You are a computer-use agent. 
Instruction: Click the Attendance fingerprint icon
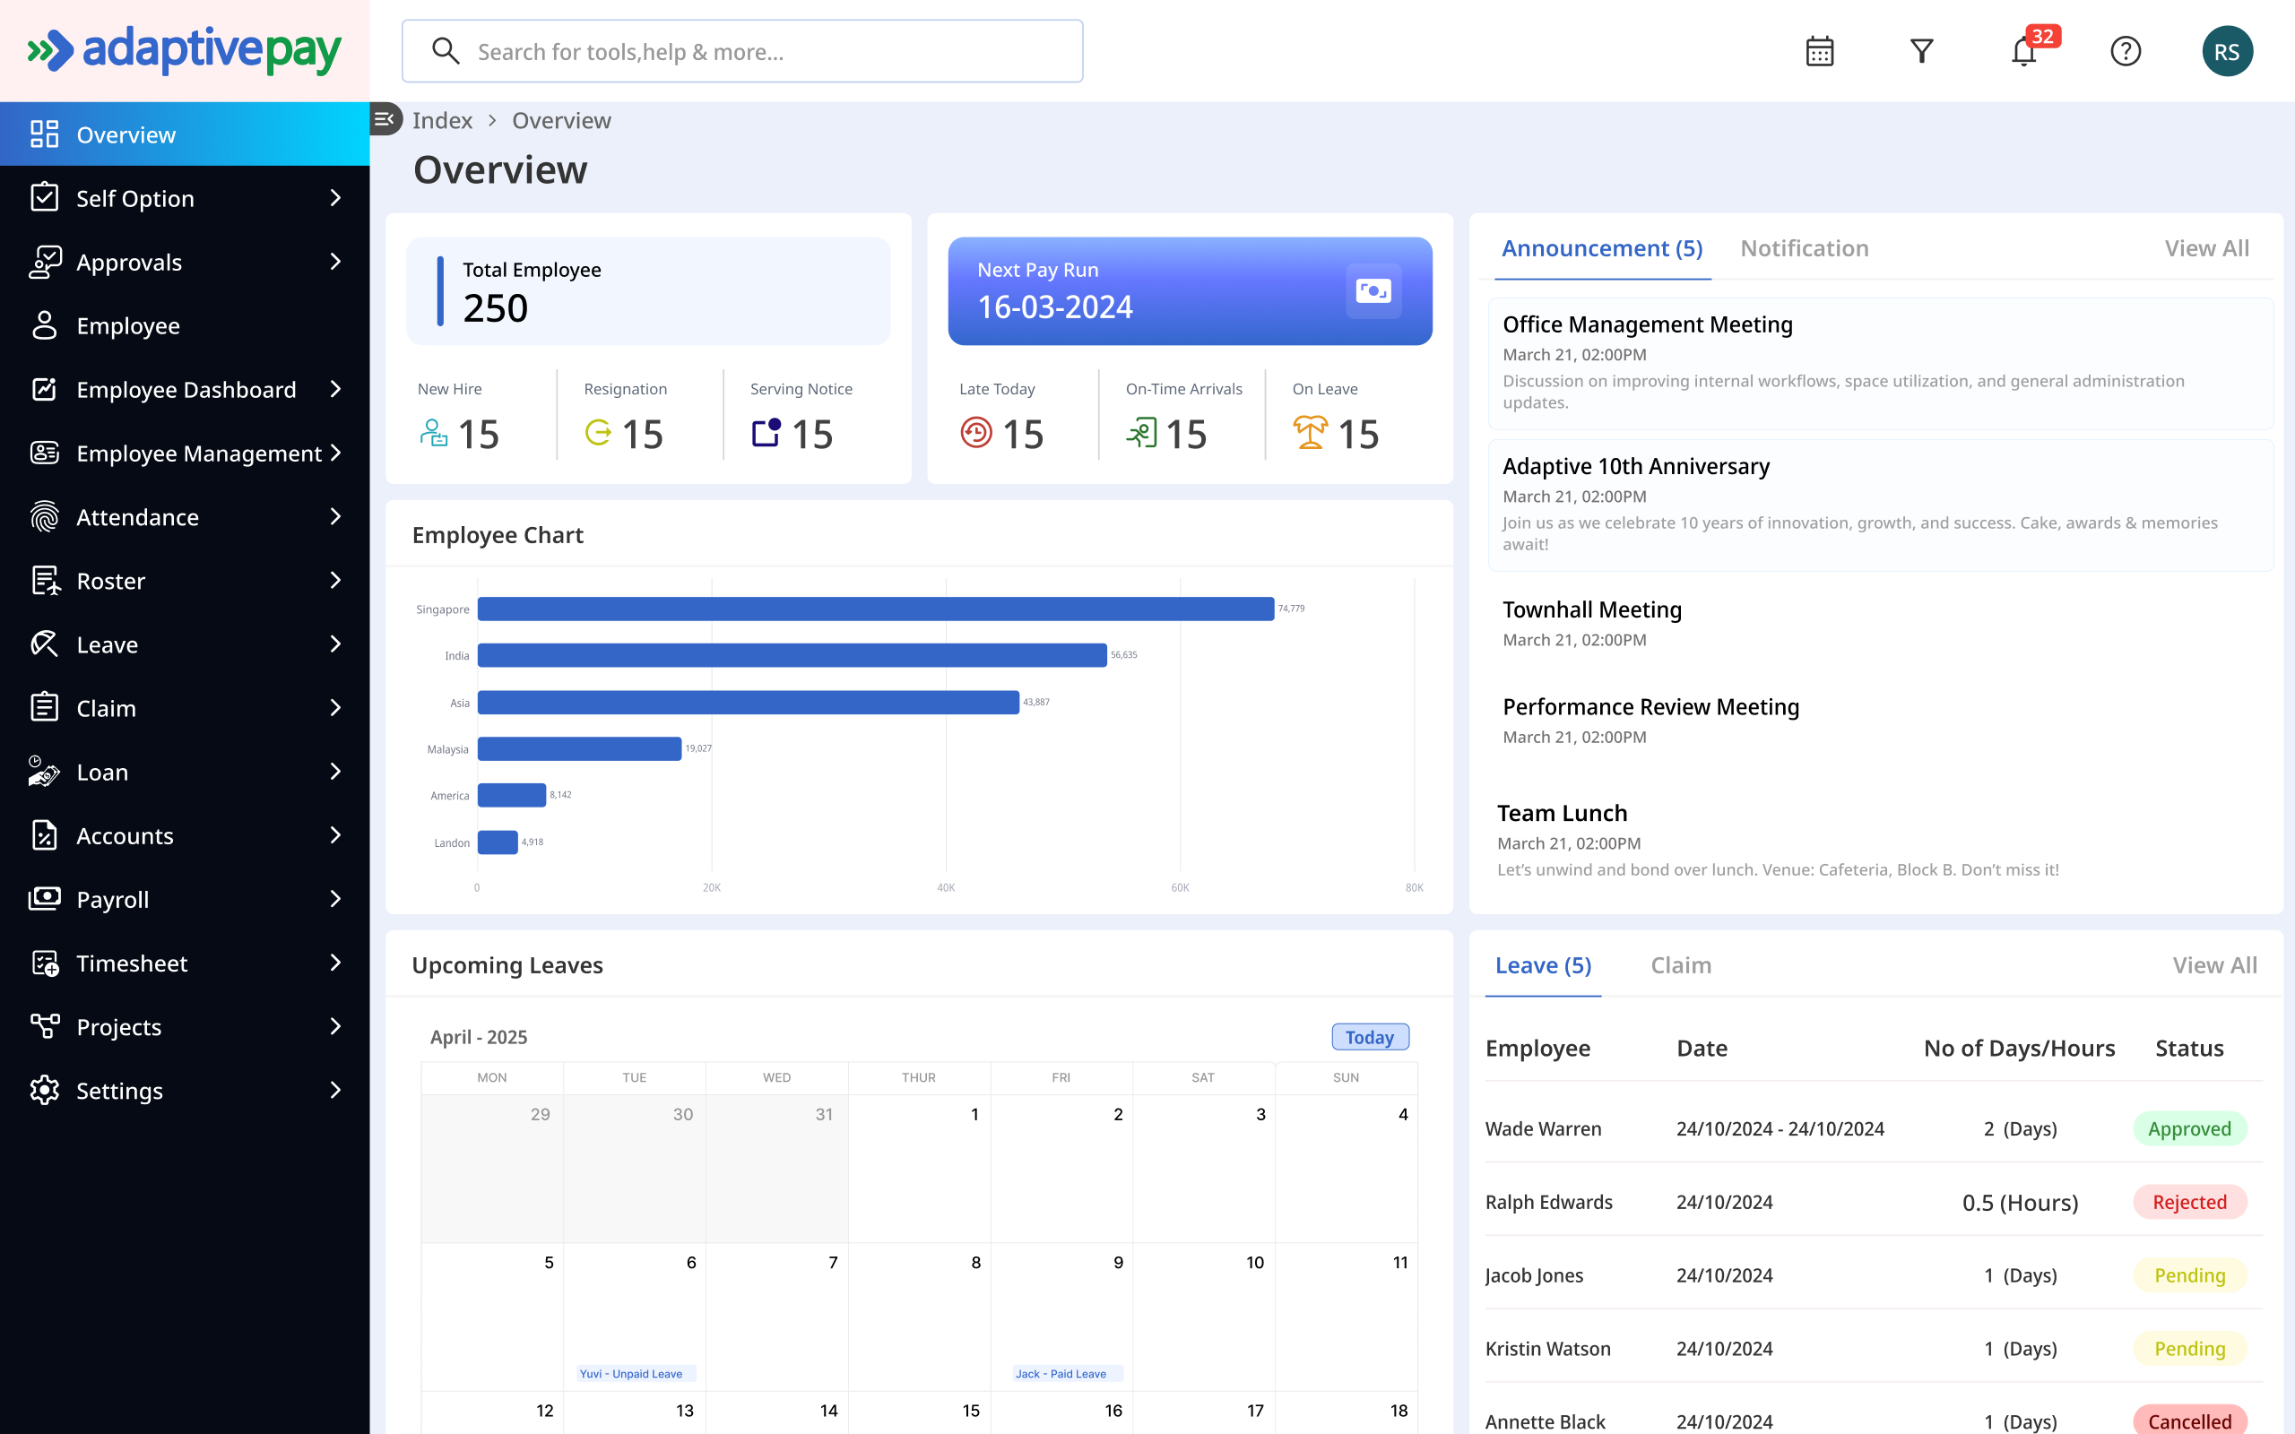point(45,517)
